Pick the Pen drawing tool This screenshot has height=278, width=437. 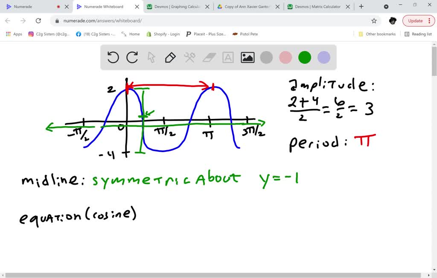pyautogui.click(x=170, y=57)
